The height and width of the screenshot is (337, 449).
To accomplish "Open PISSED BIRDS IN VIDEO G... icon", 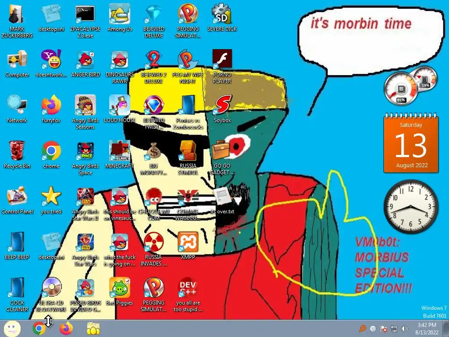I will coord(86,288).
